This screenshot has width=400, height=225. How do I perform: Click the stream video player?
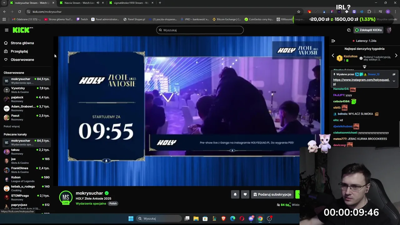(191, 111)
